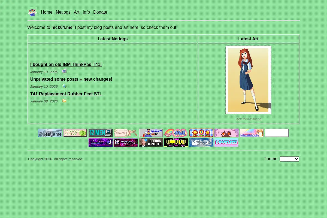Go to the Home page
This screenshot has height=218, width=327.
[x=47, y=12]
